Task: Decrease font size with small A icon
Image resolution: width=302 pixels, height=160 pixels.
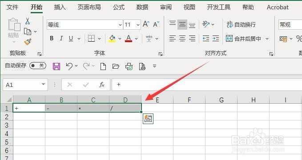Action: 156,24
